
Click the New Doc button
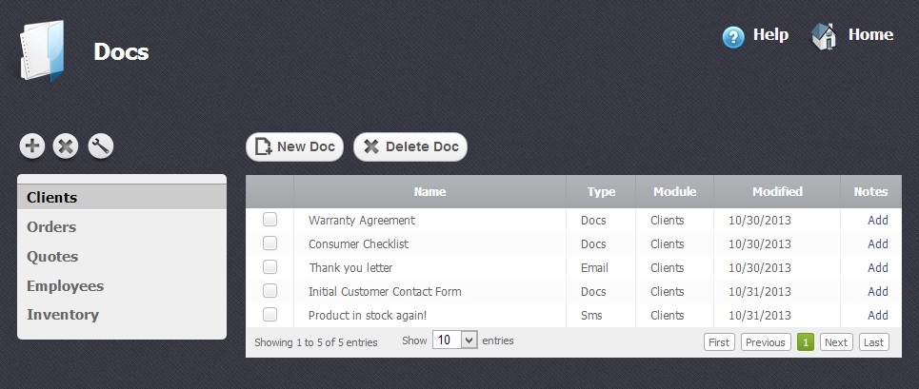tap(294, 146)
